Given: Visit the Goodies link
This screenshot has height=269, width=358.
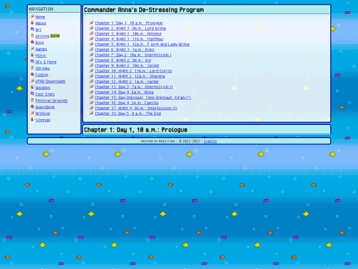Looking at the screenshot, I should pos(43,88).
